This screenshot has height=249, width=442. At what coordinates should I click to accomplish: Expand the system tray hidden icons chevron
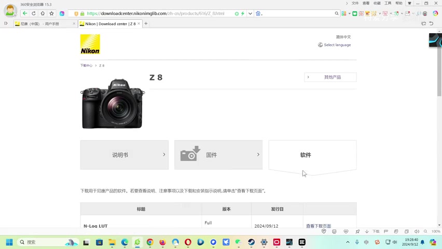click(x=348, y=242)
